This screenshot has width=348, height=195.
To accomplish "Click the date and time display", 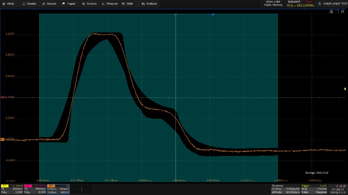I will [338, 190].
